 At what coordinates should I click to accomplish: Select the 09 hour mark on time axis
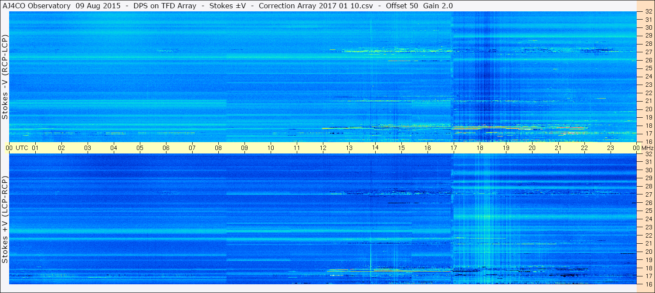244,148
